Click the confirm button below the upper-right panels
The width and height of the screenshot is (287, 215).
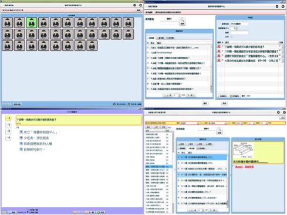[205, 103]
